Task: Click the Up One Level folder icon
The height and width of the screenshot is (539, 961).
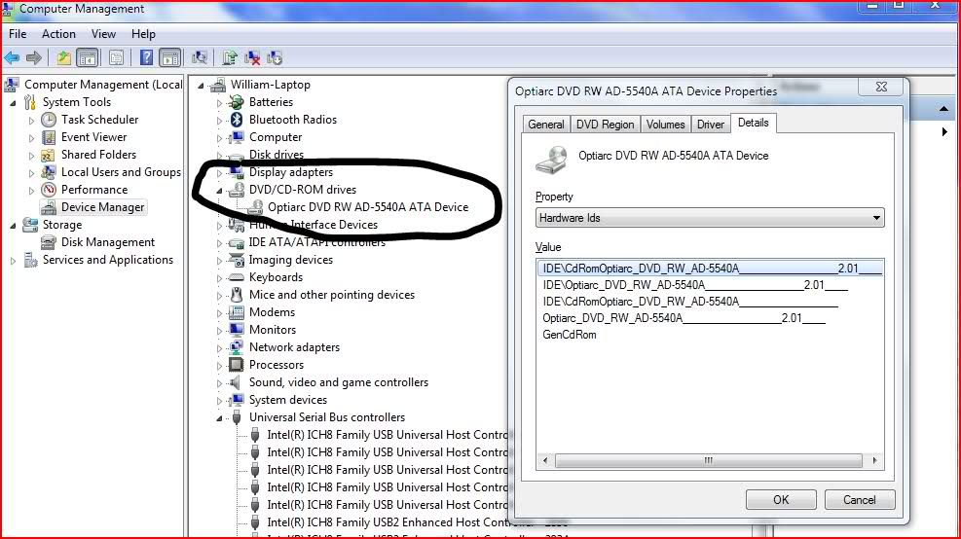Action: [x=63, y=58]
